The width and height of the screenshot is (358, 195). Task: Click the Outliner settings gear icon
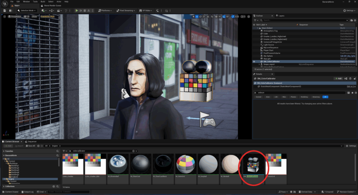355,21
